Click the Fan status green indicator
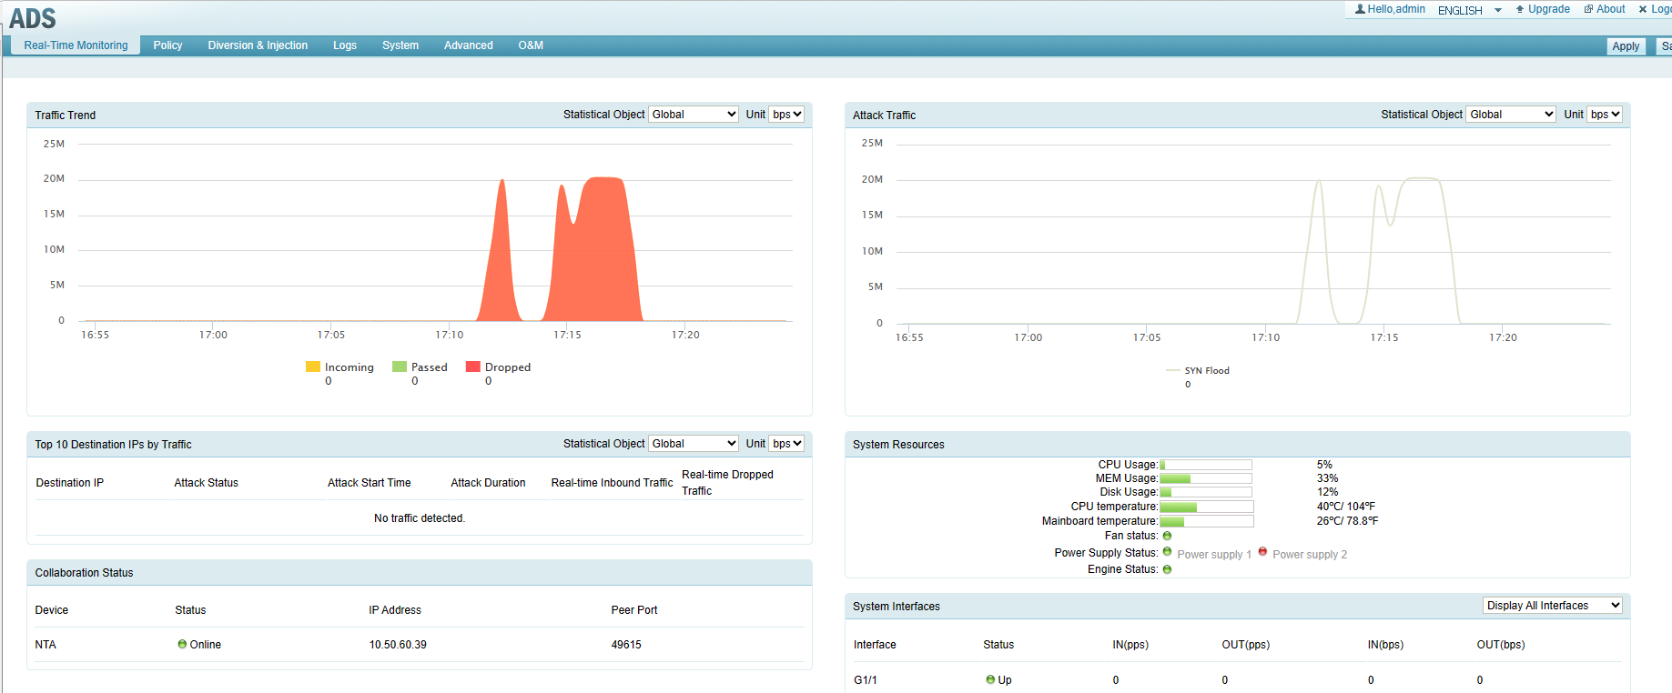Screen dimensions: 1672x693 1167,536
